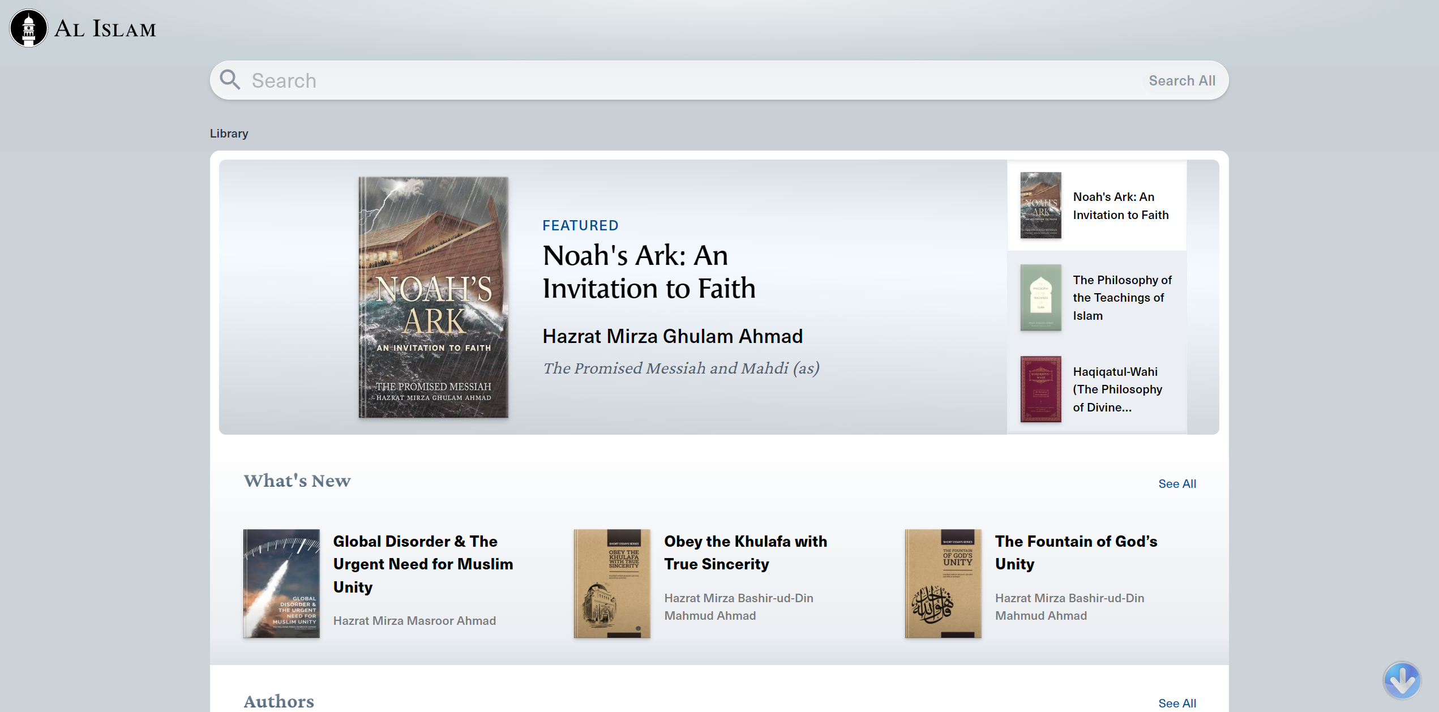Click the FEATURED label text
The height and width of the screenshot is (712, 1439).
pos(580,225)
